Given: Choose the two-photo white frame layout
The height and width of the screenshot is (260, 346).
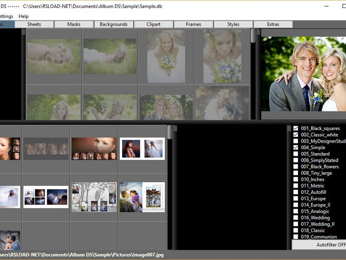Looking at the screenshot, I should 142,149.
